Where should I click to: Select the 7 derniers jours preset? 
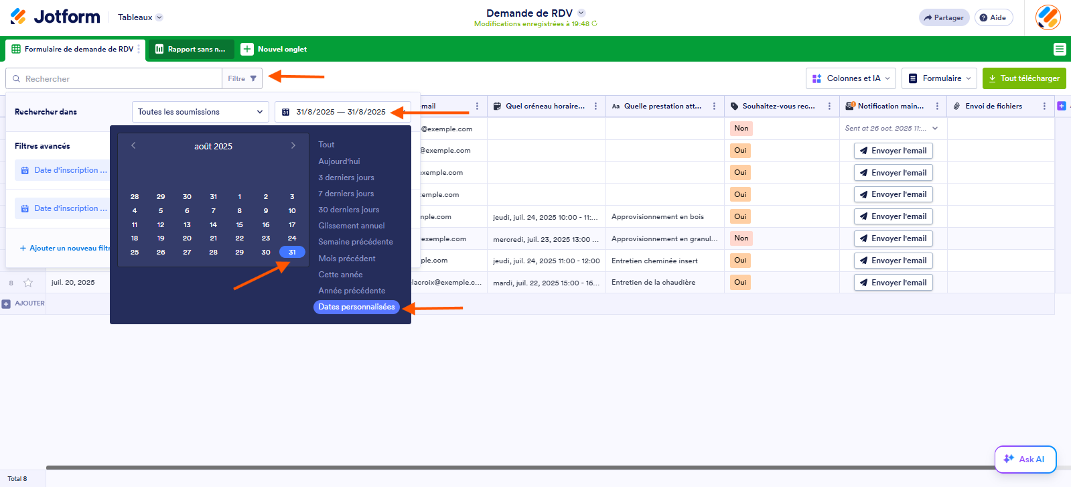point(346,194)
